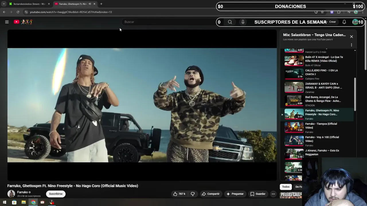Click the Mix: Salastkbron playlist title
Image resolution: width=367 pixels, height=206 pixels.
[x=314, y=35]
